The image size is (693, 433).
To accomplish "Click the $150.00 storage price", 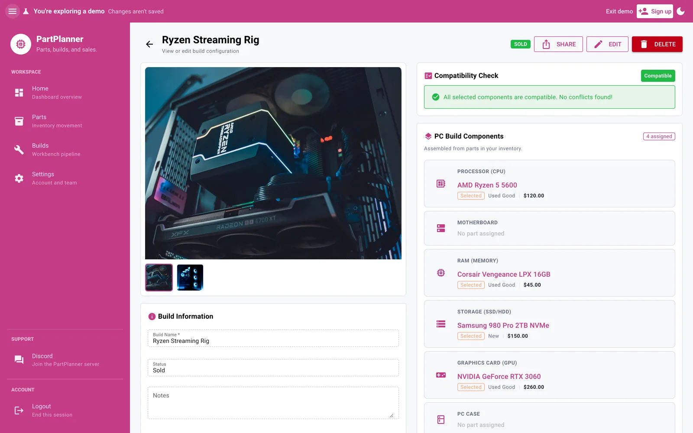I will [518, 336].
